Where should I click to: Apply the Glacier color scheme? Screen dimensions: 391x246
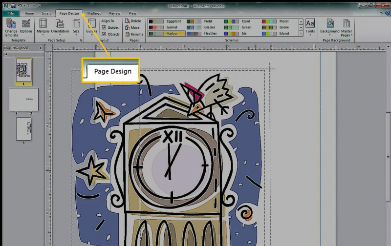pyautogui.click(x=204, y=27)
